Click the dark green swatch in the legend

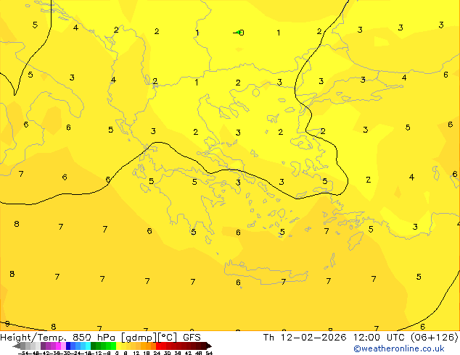94,346
